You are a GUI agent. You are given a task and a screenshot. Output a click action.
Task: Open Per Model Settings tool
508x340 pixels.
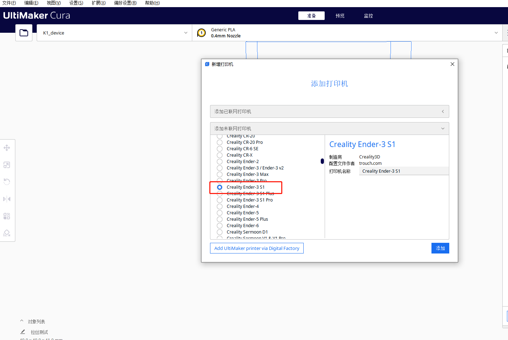pos(7,216)
